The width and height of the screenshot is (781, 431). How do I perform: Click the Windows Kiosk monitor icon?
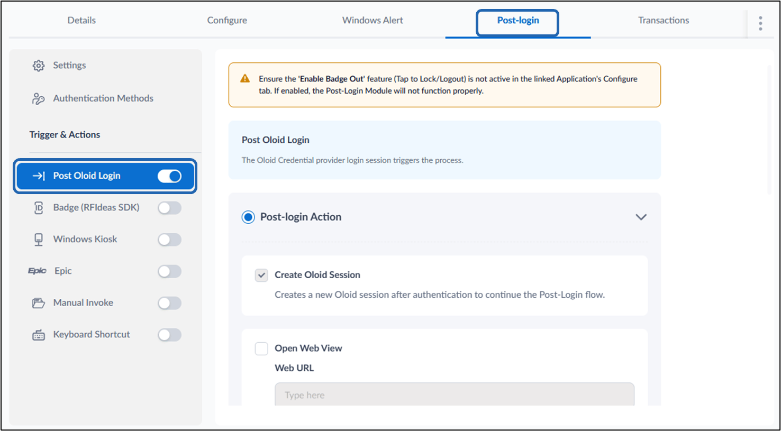39,240
